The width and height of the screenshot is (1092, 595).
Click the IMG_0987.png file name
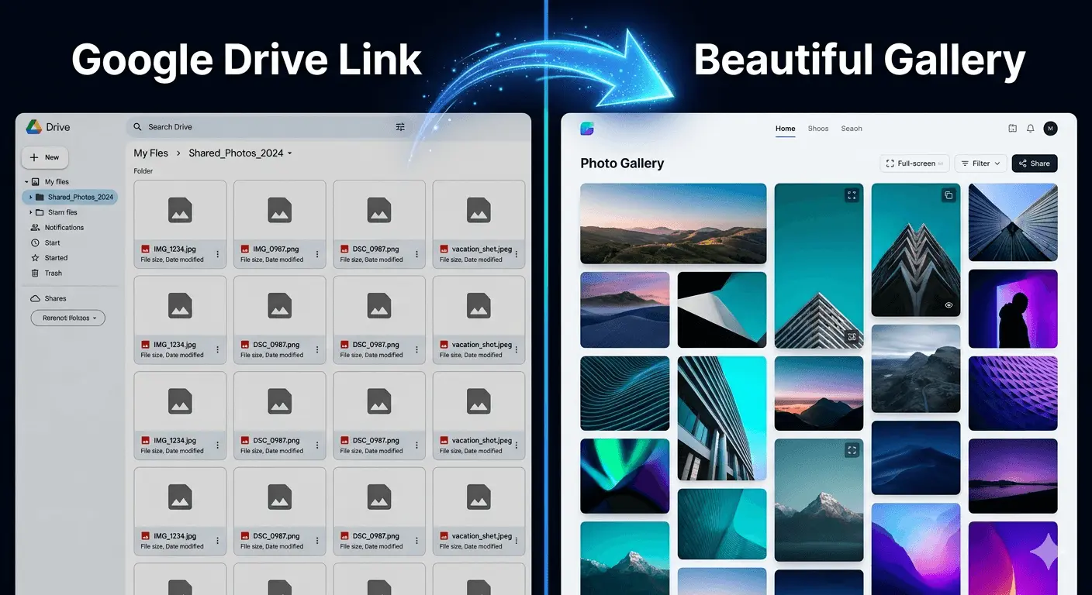pos(276,249)
